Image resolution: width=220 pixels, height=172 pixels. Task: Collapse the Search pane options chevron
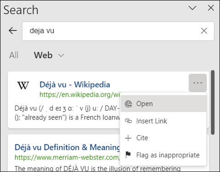coord(192,8)
